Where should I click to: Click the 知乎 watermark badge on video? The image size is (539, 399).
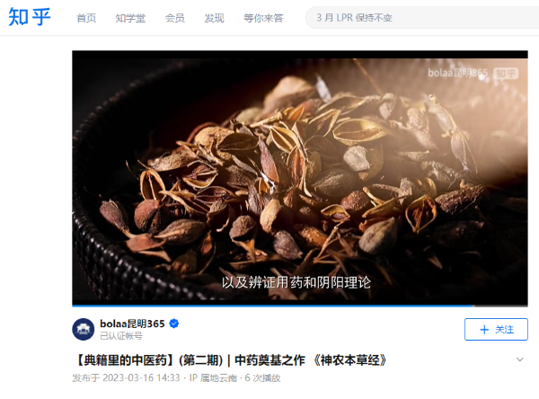click(506, 74)
